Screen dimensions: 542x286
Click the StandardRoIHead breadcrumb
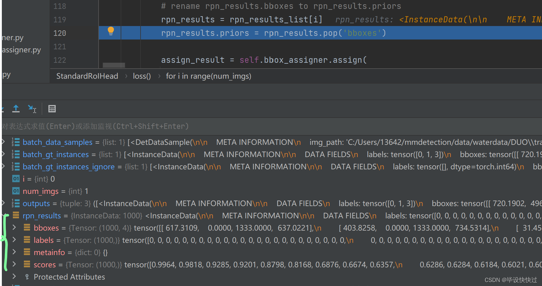(87, 76)
